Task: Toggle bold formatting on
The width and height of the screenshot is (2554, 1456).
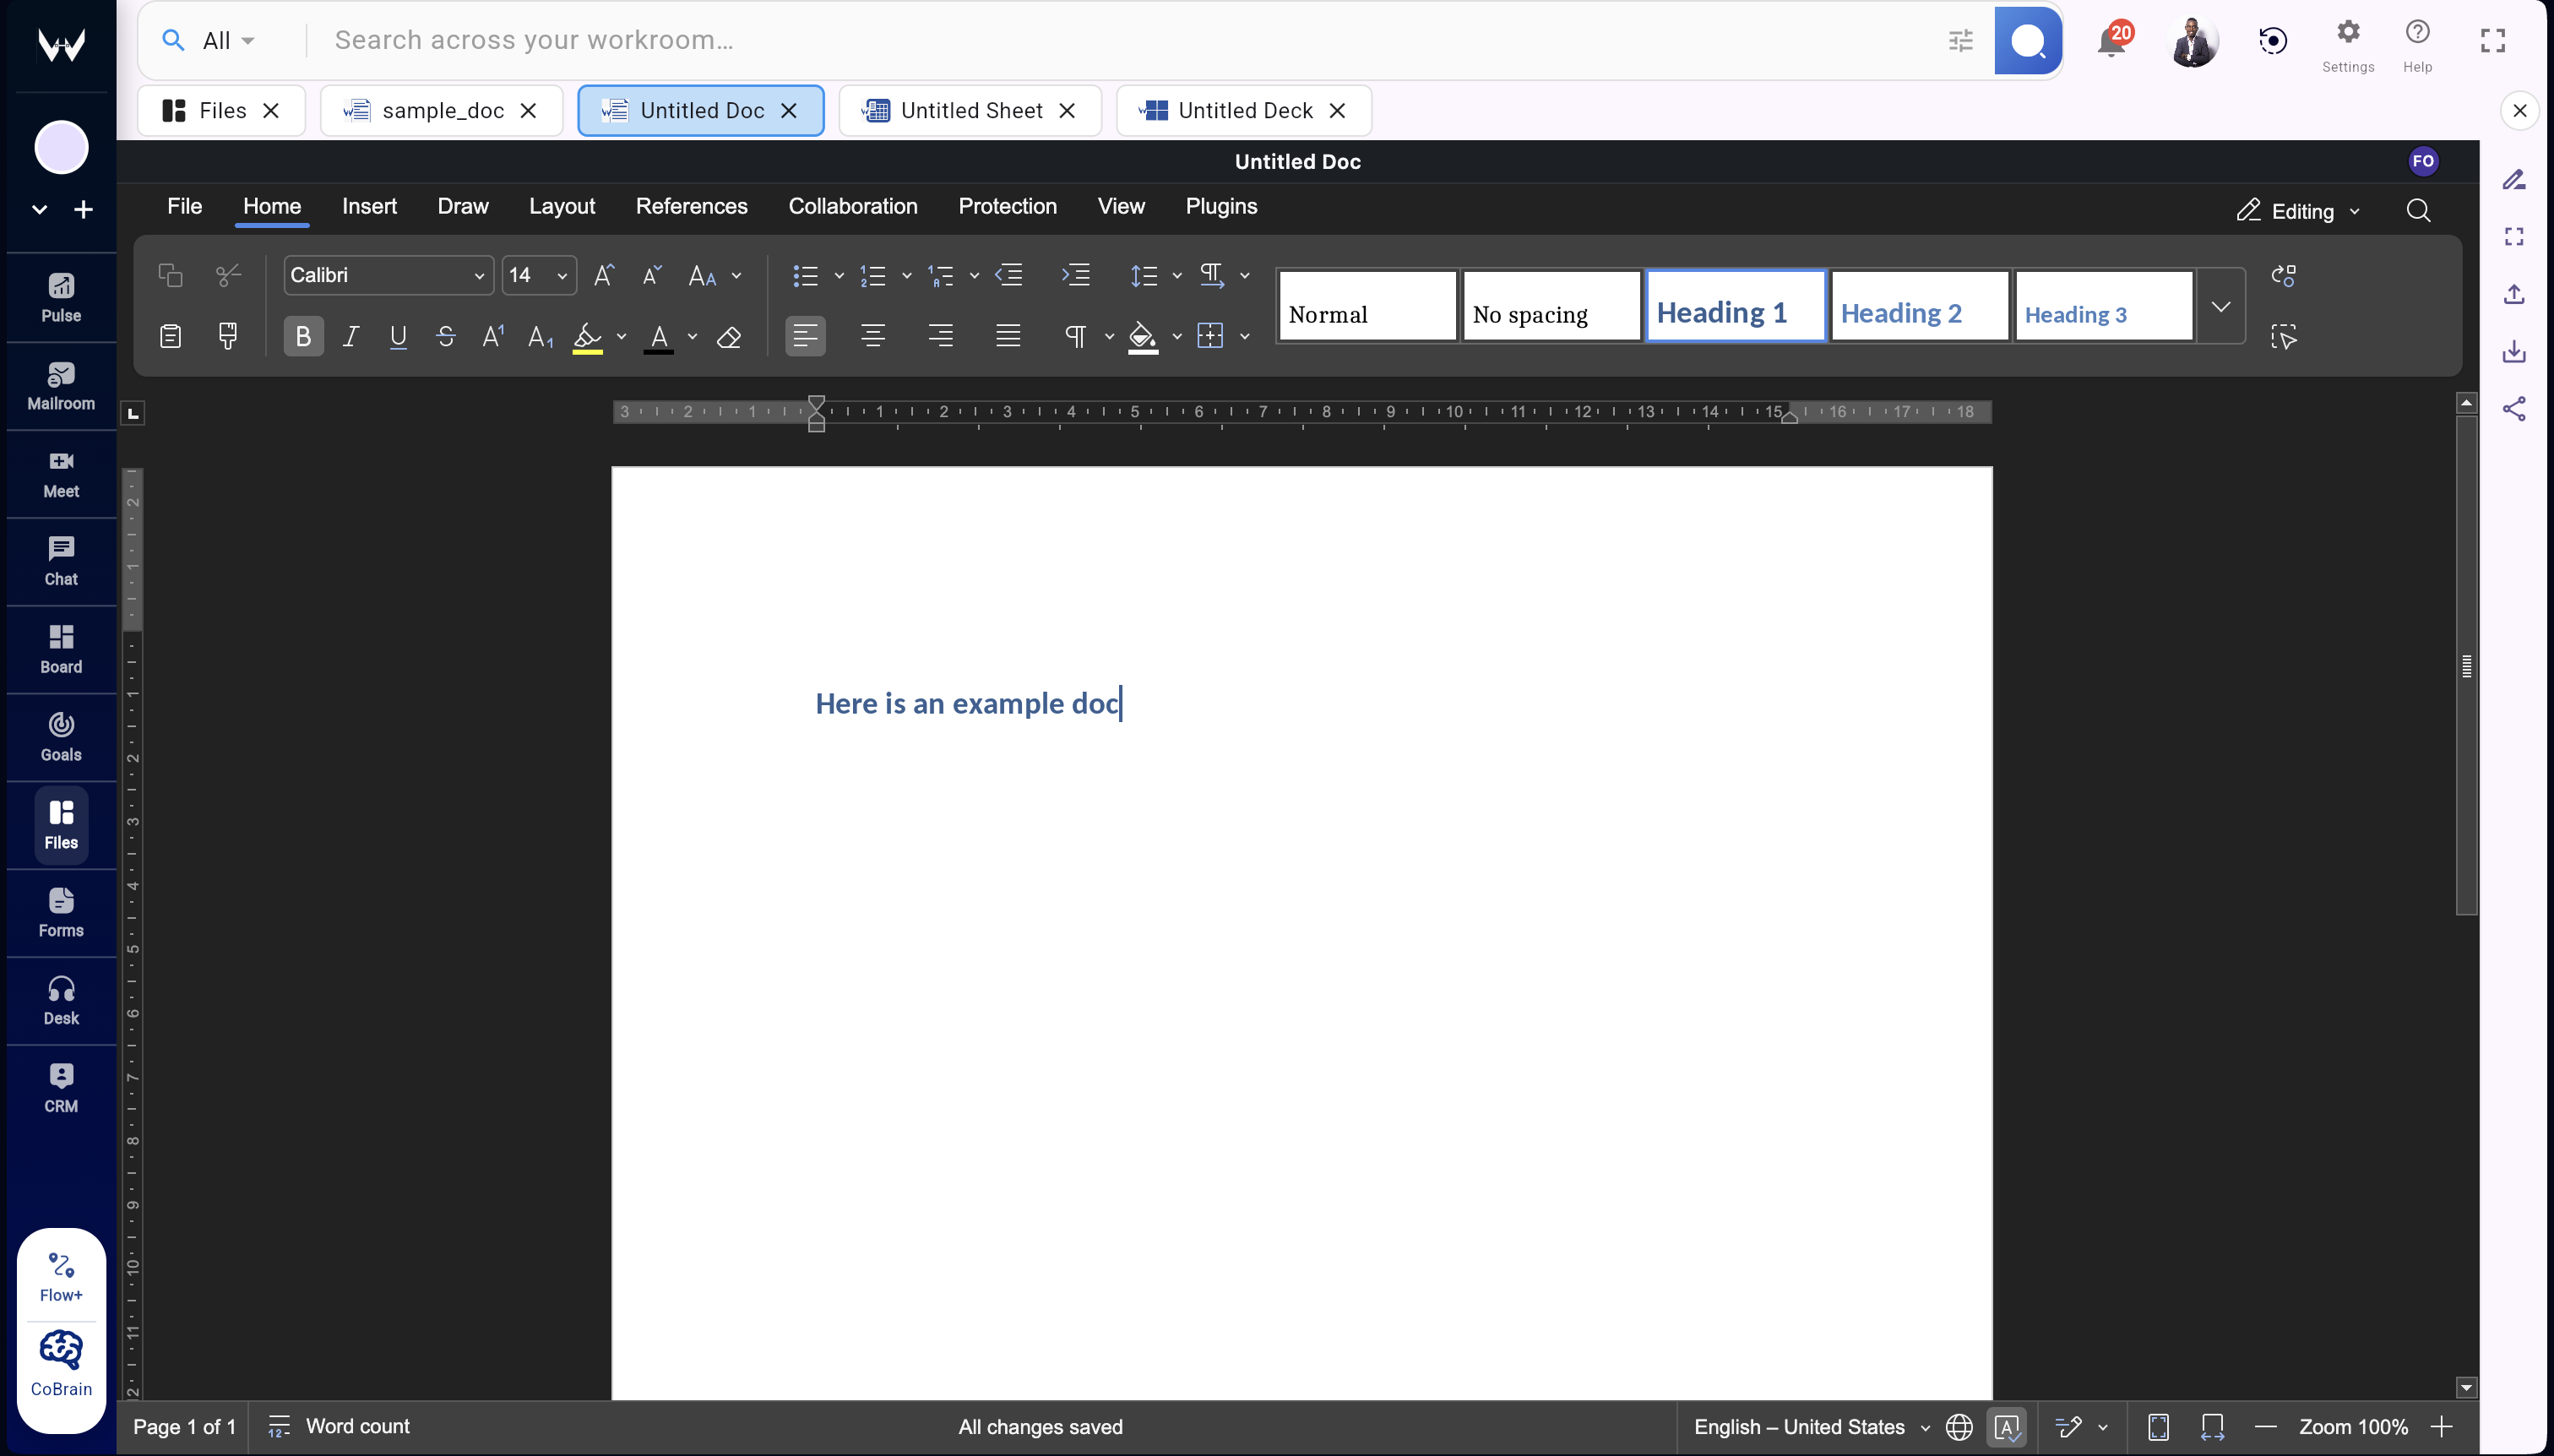Action: tap(302, 337)
